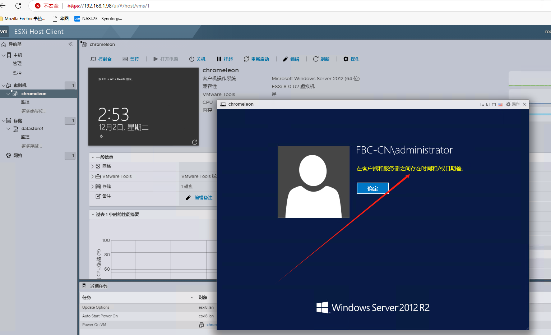Image resolution: width=551 pixels, height=335 pixels.
Task: Select chromeleon VM in navigator
Action: coord(34,94)
